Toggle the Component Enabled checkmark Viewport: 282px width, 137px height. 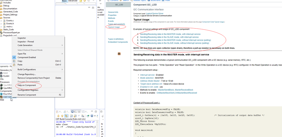(14, 57)
